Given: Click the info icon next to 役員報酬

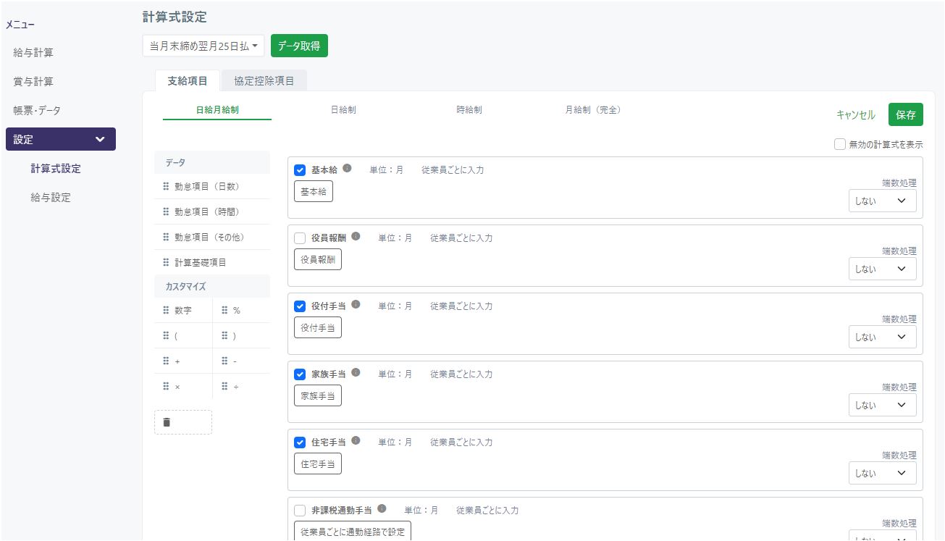Looking at the screenshot, I should 355,235.
